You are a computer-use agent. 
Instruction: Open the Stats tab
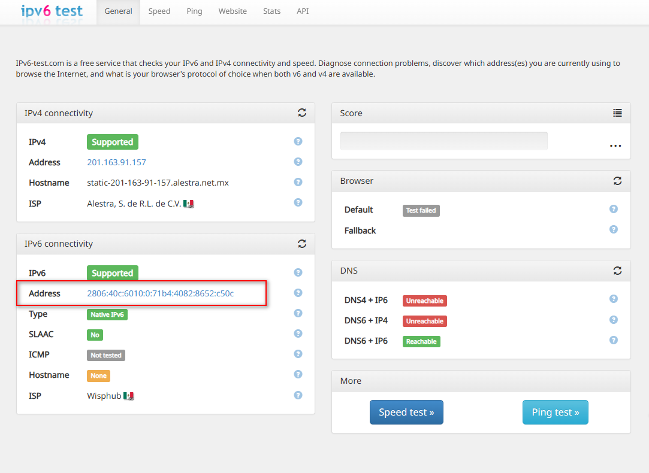click(271, 11)
